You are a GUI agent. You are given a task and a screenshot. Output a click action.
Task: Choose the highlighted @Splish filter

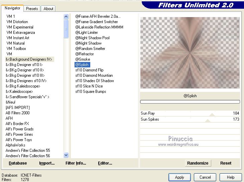(x=82, y=65)
